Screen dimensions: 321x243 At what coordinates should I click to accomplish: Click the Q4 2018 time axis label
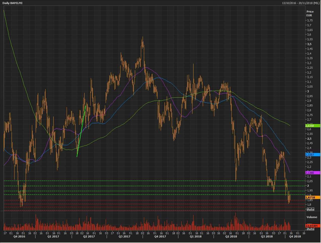coord(295,236)
